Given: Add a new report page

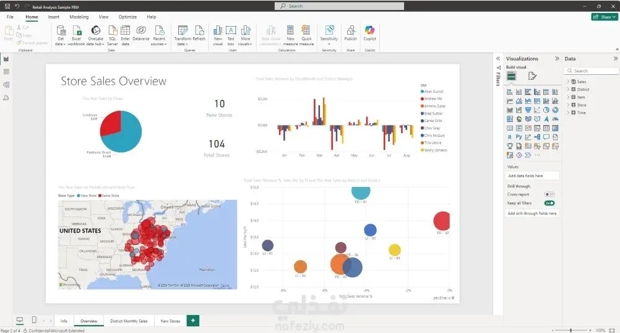Looking at the screenshot, I should point(193,321).
